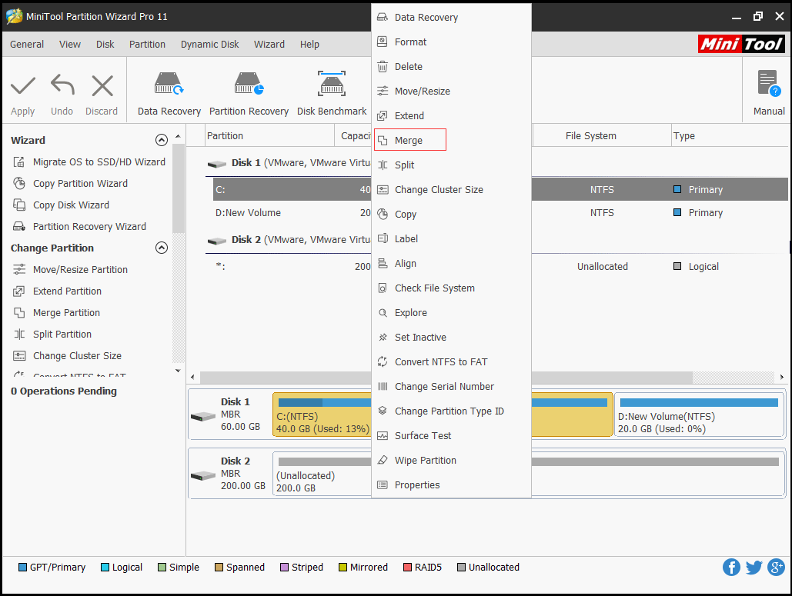The height and width of the screenshot is (596, 792).
Task: Choose Split from the context menu
Action: (x=451, y=165)
